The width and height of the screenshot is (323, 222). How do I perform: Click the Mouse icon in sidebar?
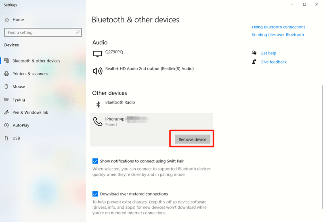[6, 87]
